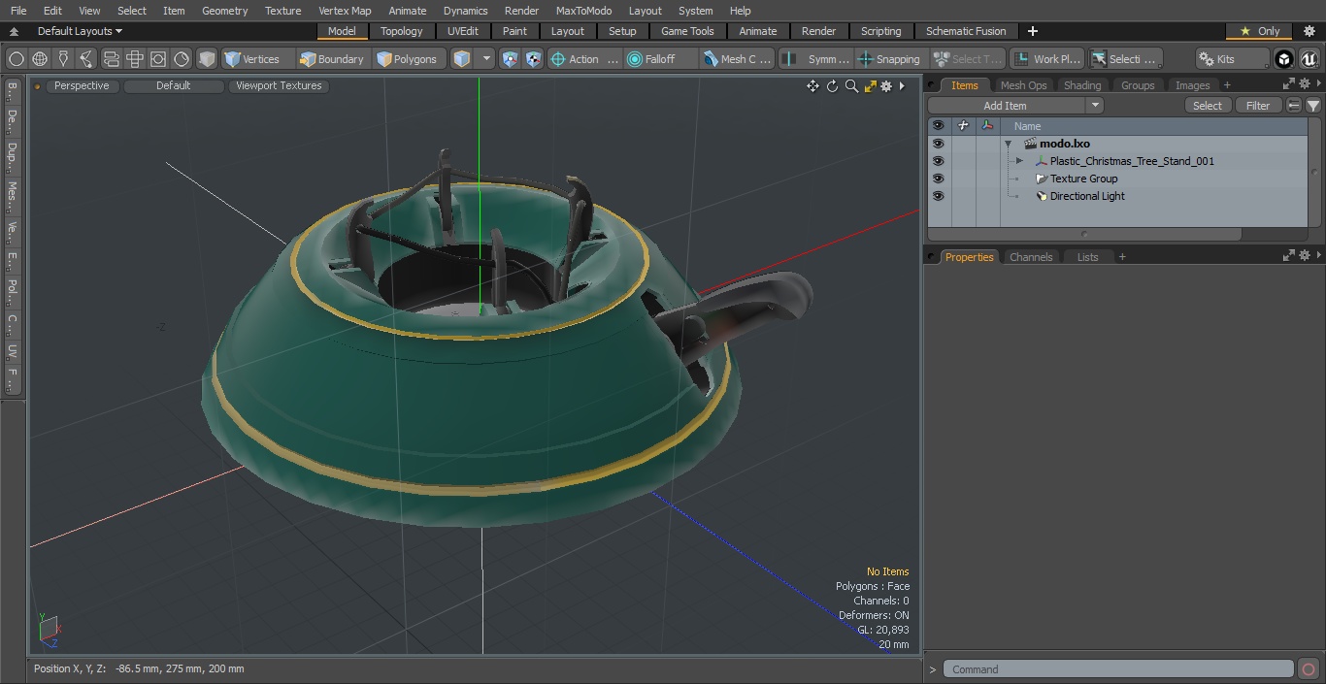
Task: Switch to the Shading tab
Action: 1081,85
